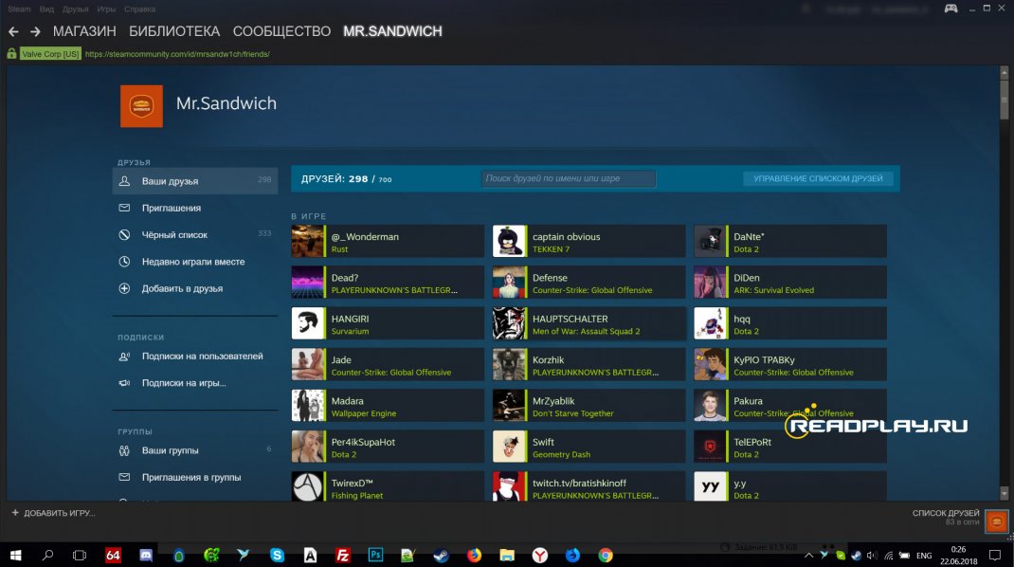Open the friend named Per4ikSupaHot

pos(388,447)
